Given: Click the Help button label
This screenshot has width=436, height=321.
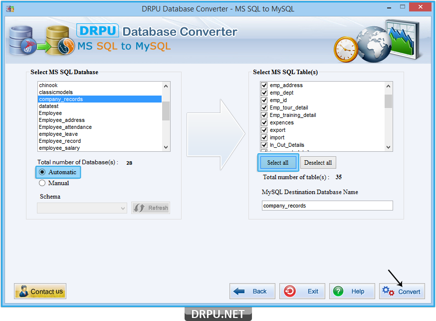Looking at the screenshot, I should click(x=358, y=292).
